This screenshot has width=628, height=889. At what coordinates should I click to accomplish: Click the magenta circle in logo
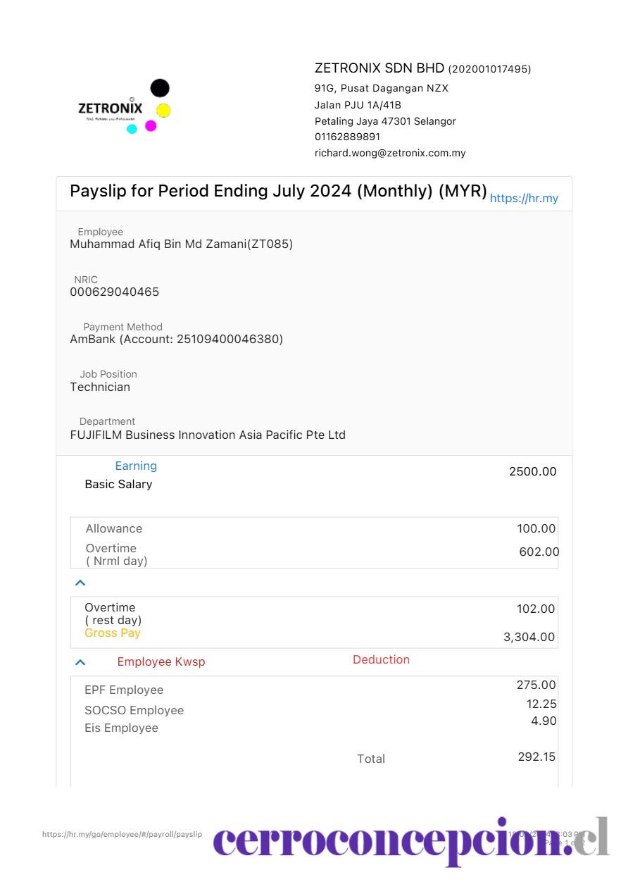[151, 125]
